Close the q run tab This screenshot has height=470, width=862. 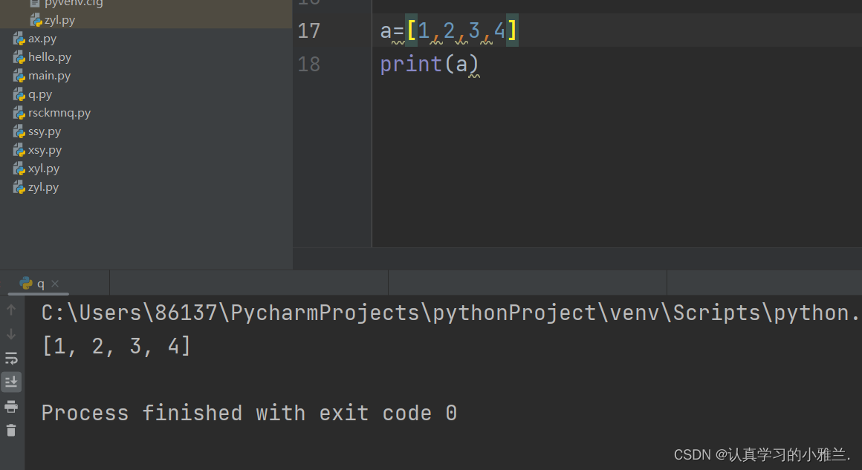coord(55,284)
